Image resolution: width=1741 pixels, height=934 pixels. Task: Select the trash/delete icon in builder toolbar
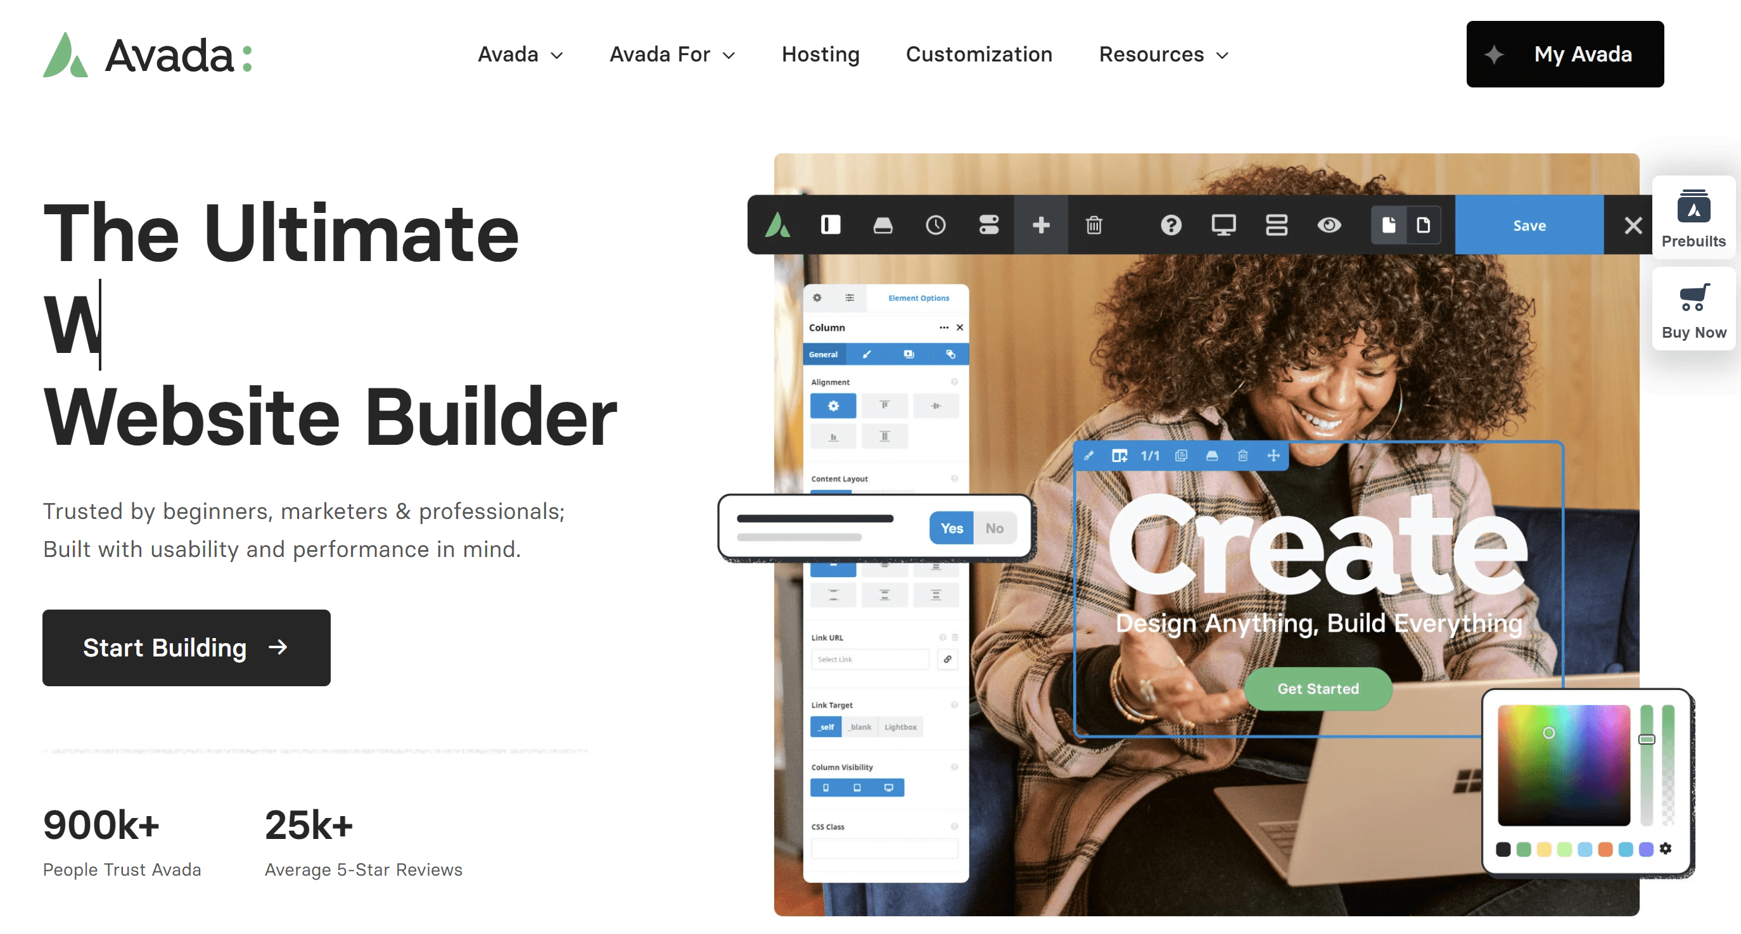pos(1093,224)
